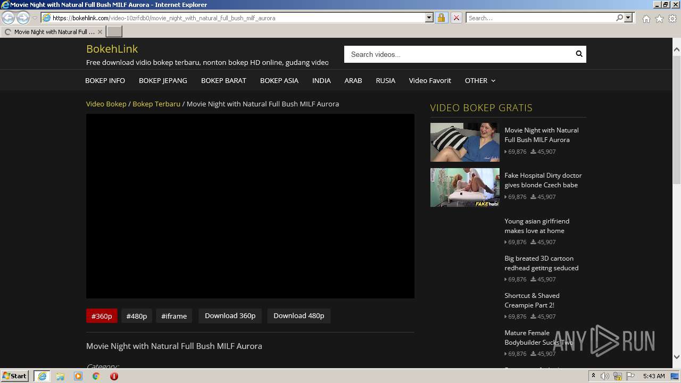Select the #480p quality button
The height and width of the screenshot is (383, 681).
[x=136, y=316]
